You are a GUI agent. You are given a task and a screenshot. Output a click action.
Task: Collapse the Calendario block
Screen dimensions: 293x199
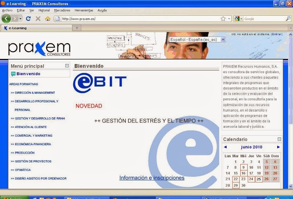point(279,139)
